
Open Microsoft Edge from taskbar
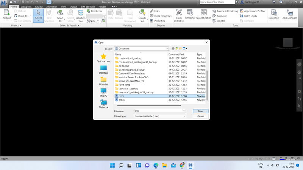click(x=156, y=165)
